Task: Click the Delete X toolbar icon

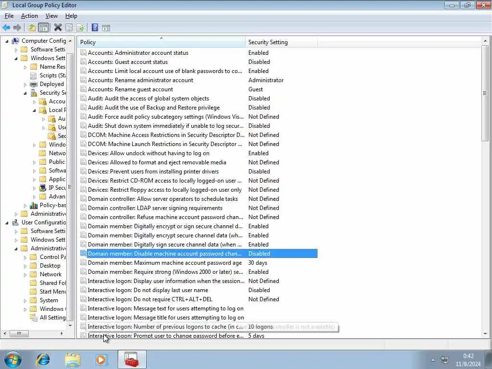Action: coord(58,27)
